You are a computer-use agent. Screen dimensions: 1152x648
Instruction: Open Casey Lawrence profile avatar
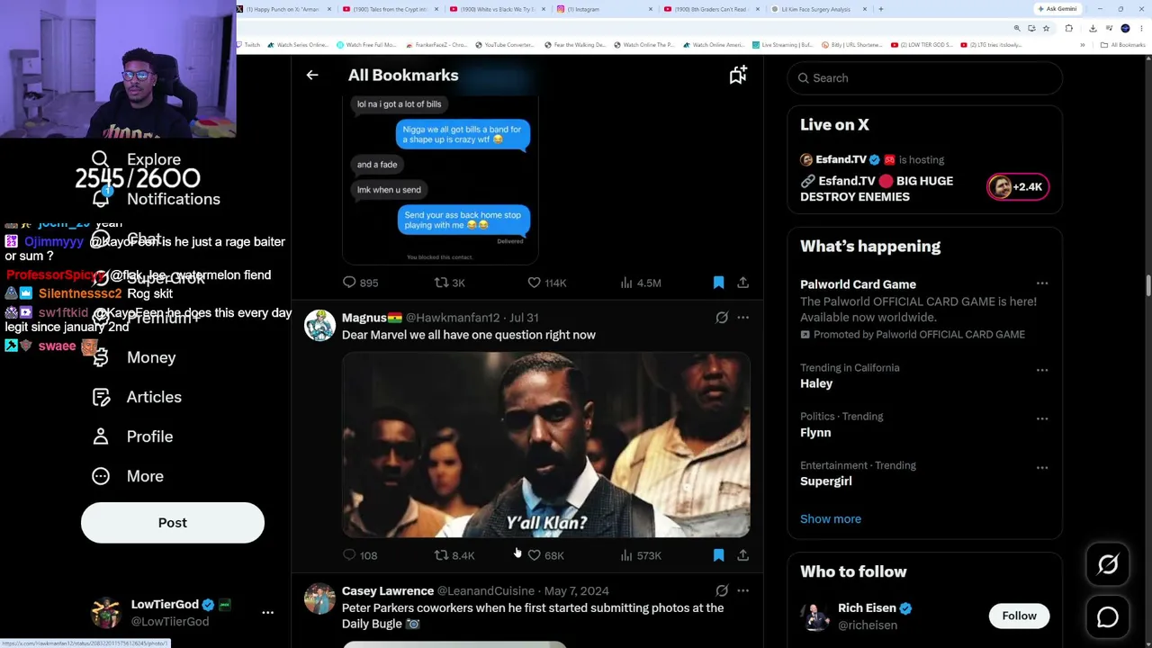click(319, 598)
